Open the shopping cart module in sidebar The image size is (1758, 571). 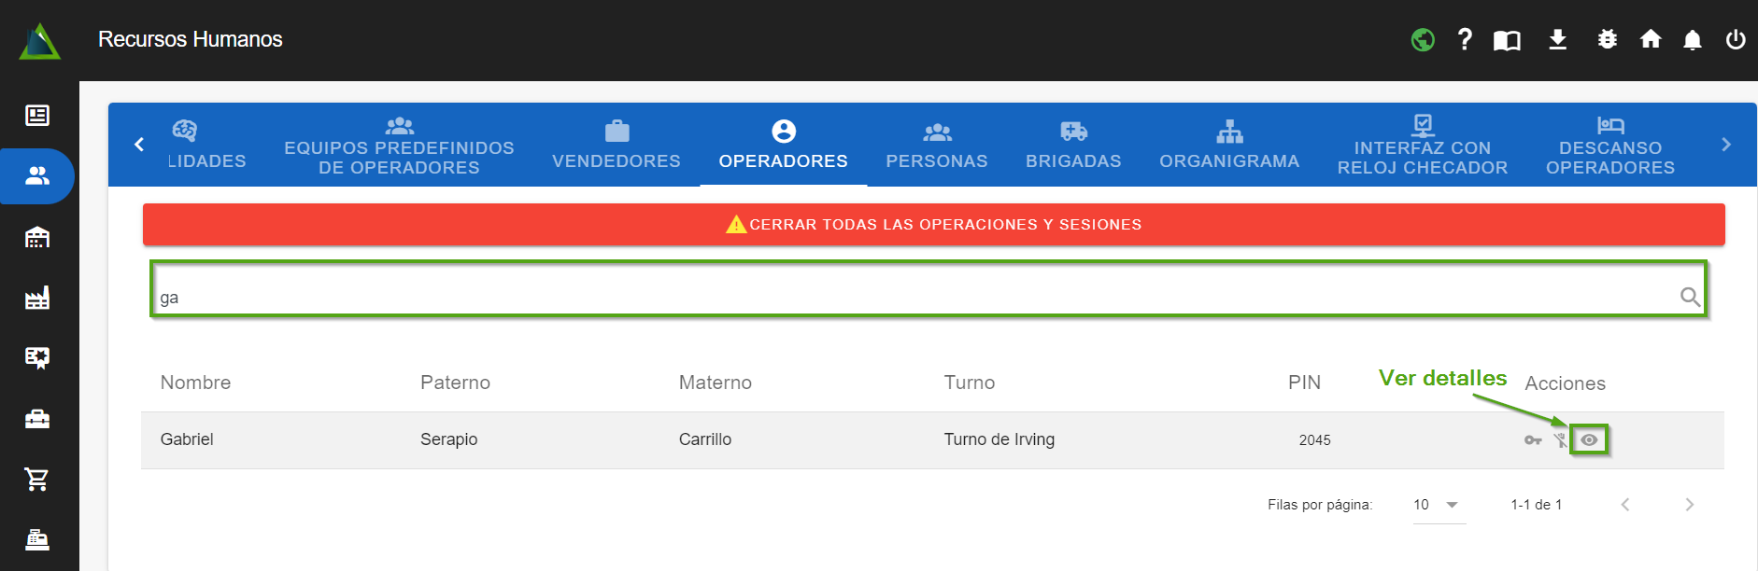37,480
